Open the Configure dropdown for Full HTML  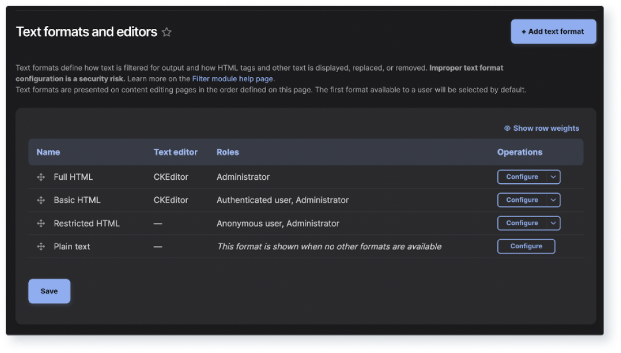pyautogui.click(x=552, y=177)
